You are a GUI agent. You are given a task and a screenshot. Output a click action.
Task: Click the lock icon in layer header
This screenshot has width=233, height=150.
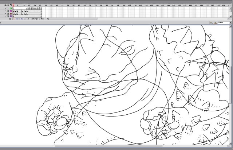8,5
